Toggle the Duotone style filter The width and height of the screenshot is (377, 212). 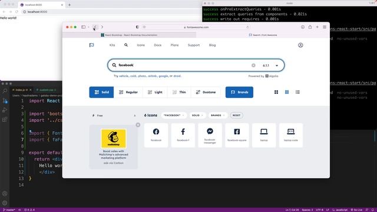[206, 92]
